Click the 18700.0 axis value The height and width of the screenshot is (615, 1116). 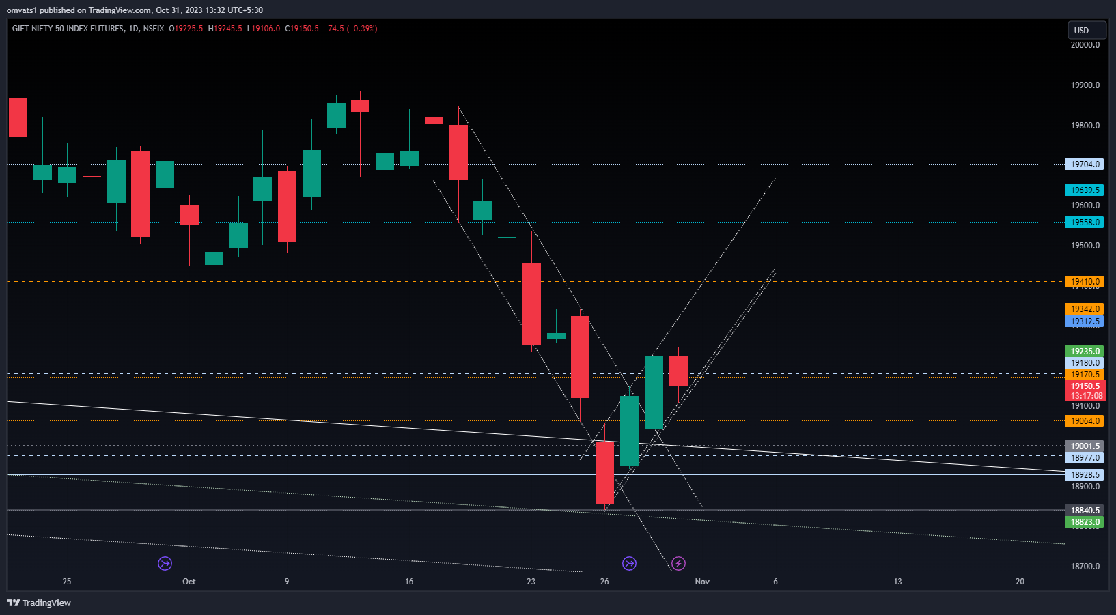(1085, 567)
